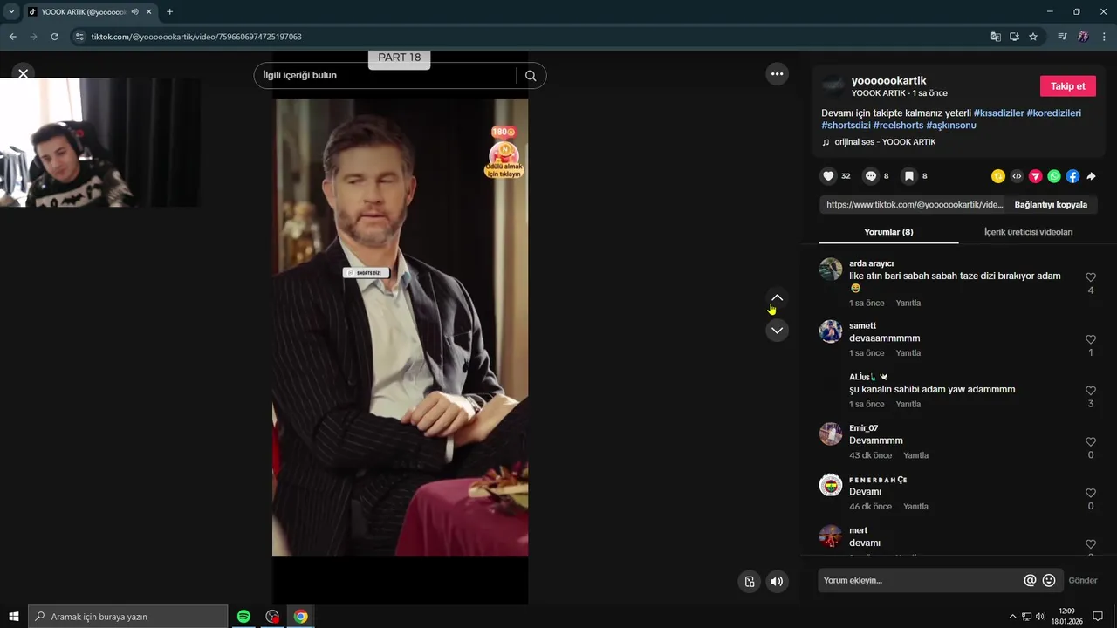Click #kısadiziler hashtag
The image size is (1117, 628).
998,113
